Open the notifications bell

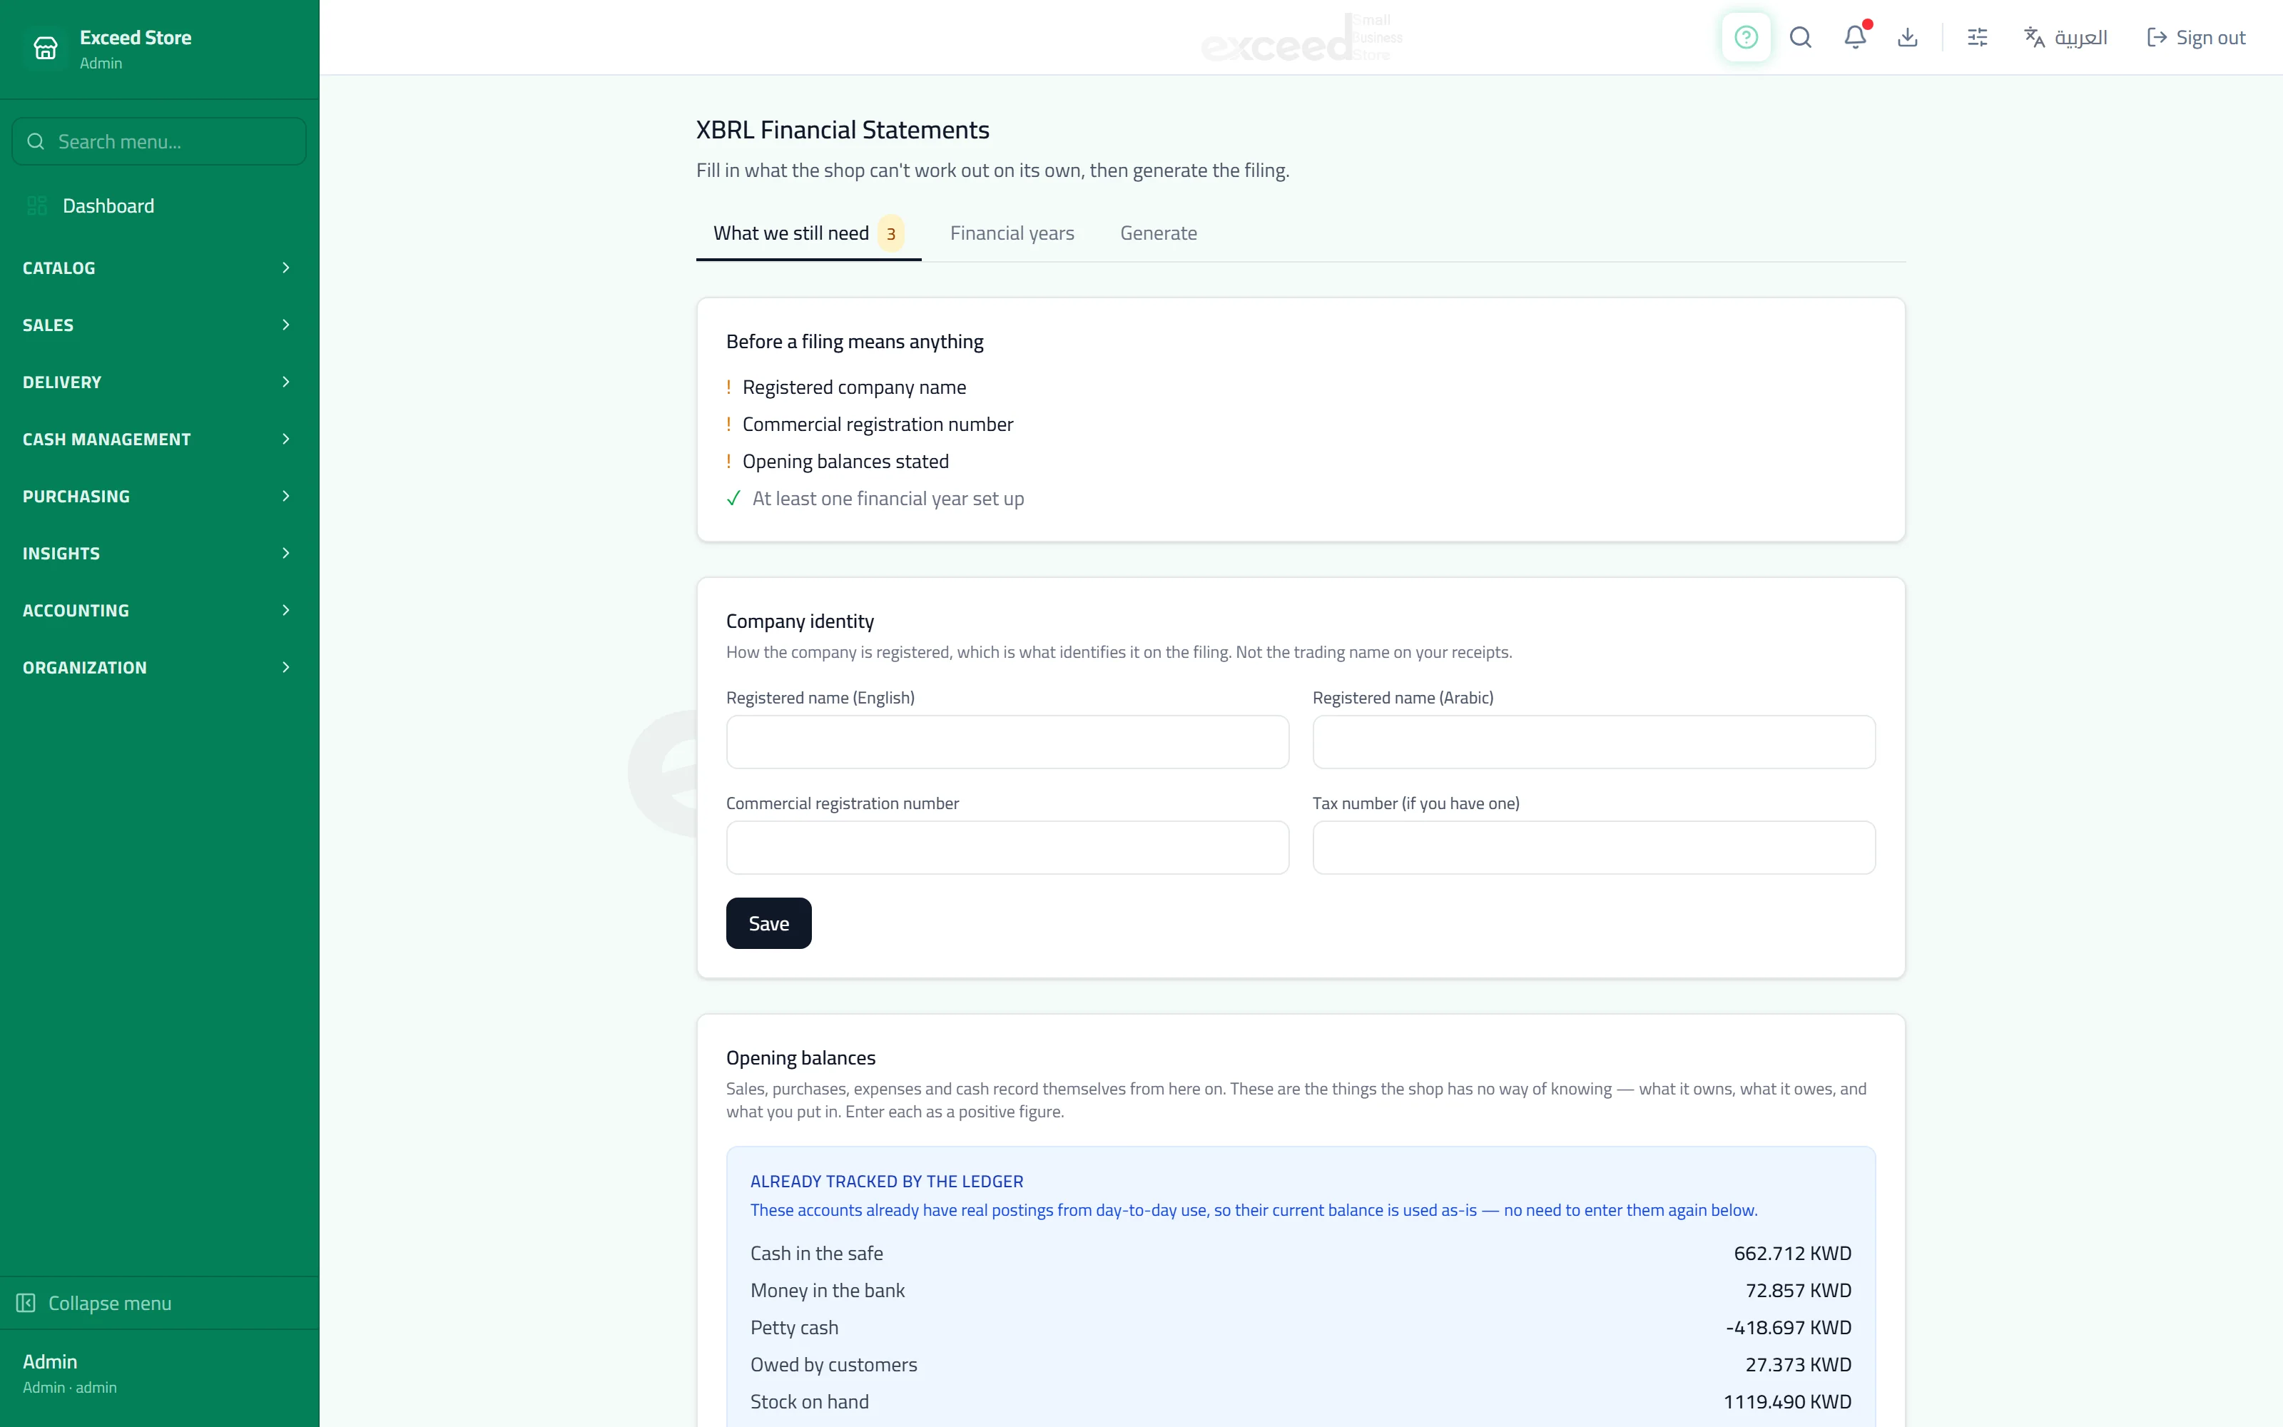[1855, 38]
